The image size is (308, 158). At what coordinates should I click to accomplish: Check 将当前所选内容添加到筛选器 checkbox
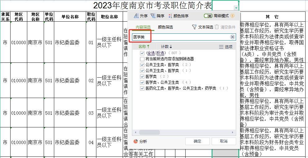point(142,59)
